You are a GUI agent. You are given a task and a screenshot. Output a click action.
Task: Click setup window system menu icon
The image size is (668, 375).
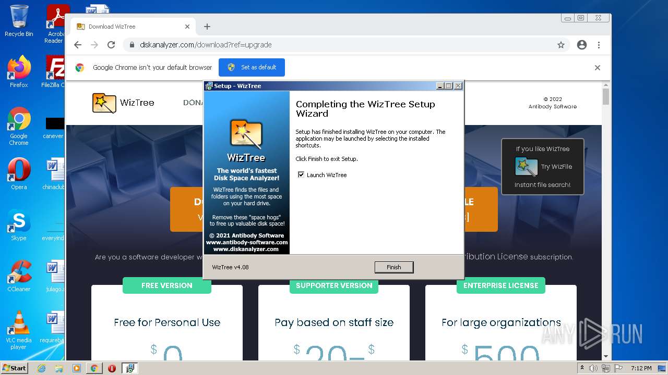coord(209,86)
